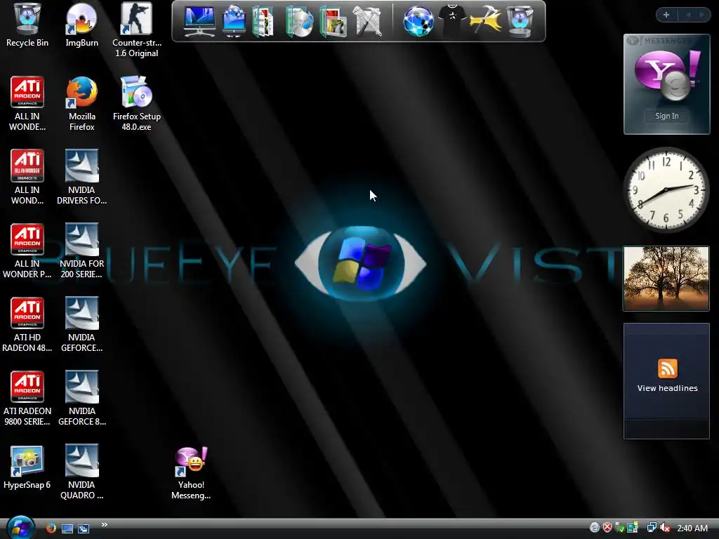The image size is (719, 539).
Task: Open the wrench and hammer tools dock icon
Action: [367, 21]
